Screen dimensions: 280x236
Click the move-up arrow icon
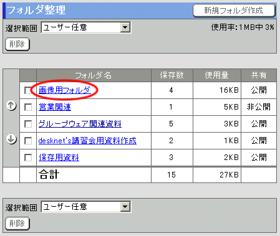pos(11,105)
